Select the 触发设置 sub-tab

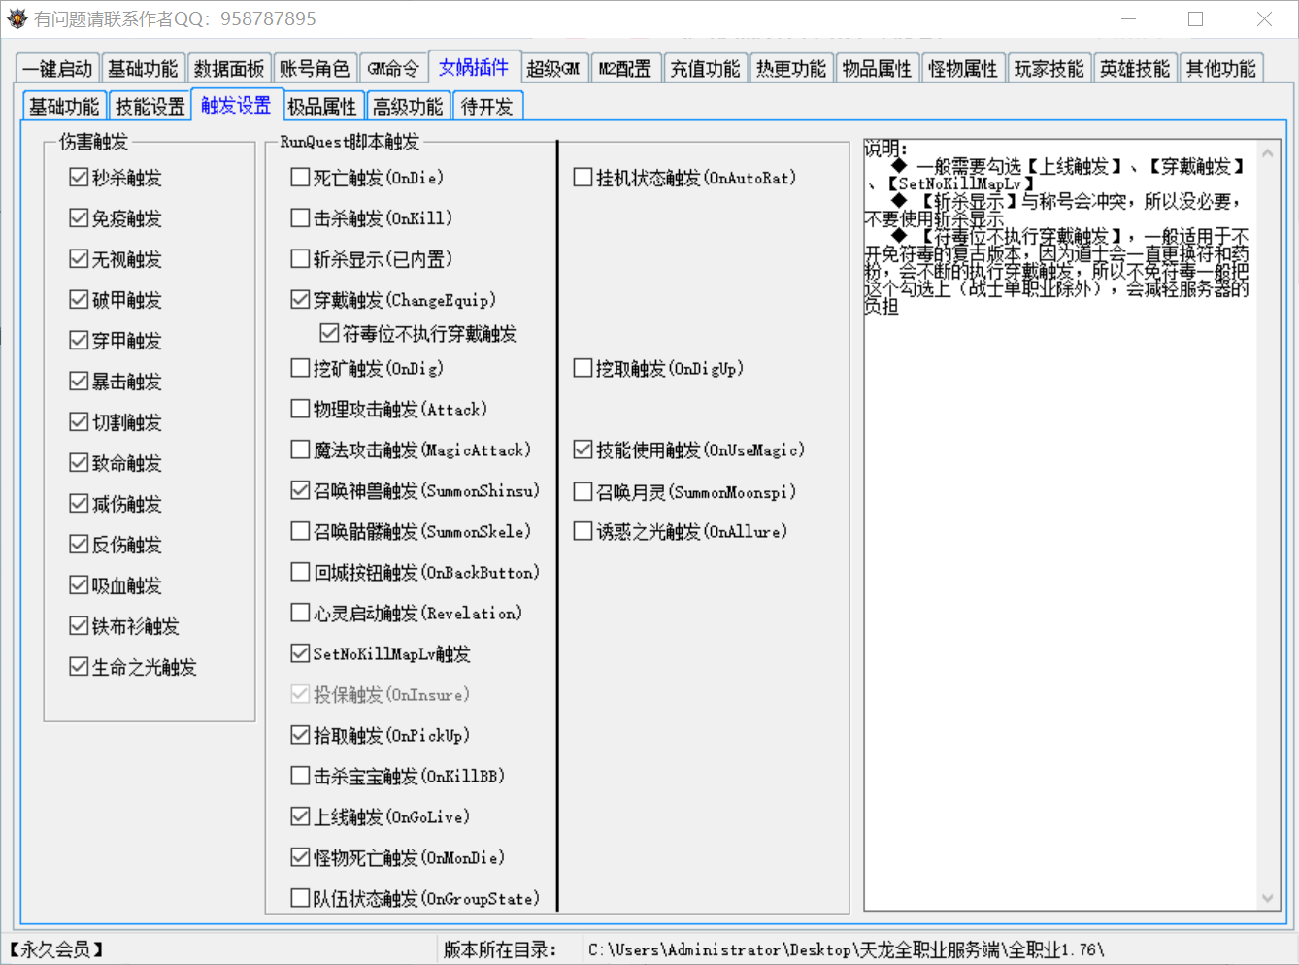pyautogui.click(x=236, y=105)
